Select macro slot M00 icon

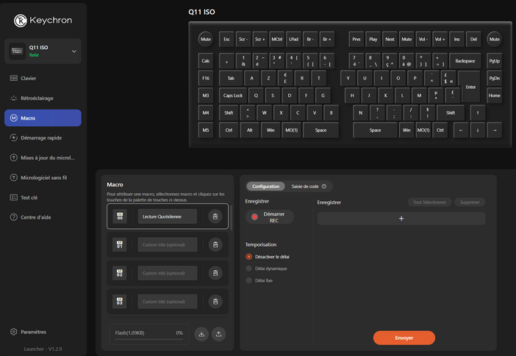pyautogui.click(x=120, y=217)
